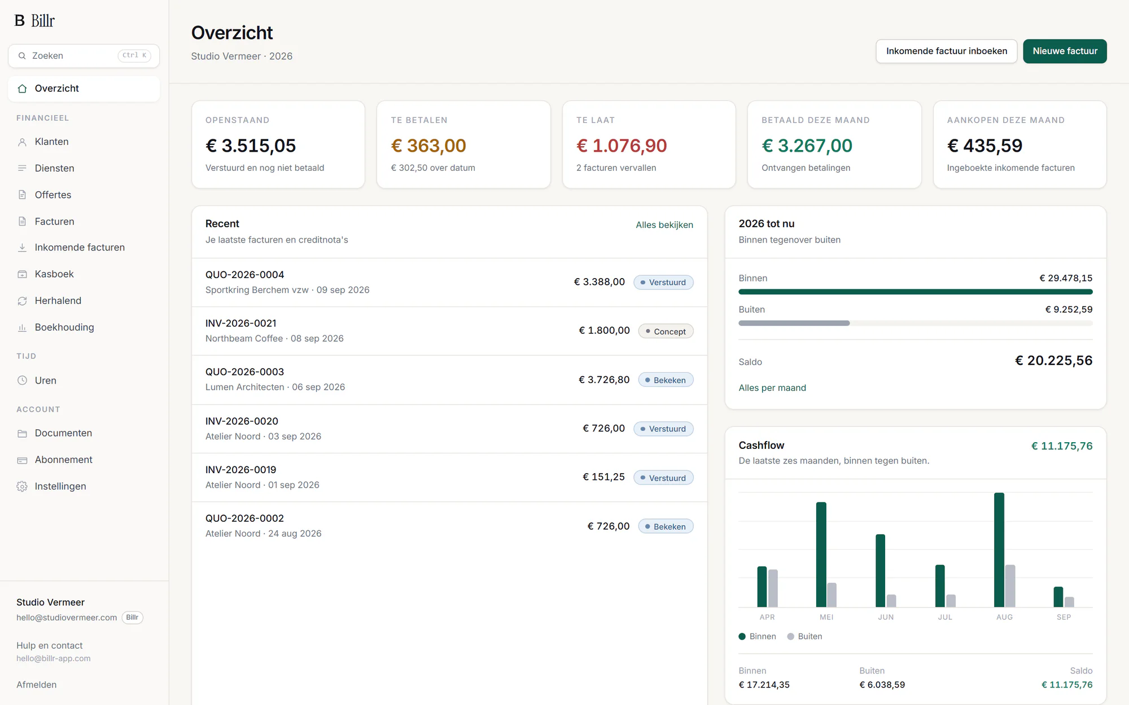The image size is (1129, 705).
Task: Open invoice INV-2026-0020 row
Action: (449, 429)
